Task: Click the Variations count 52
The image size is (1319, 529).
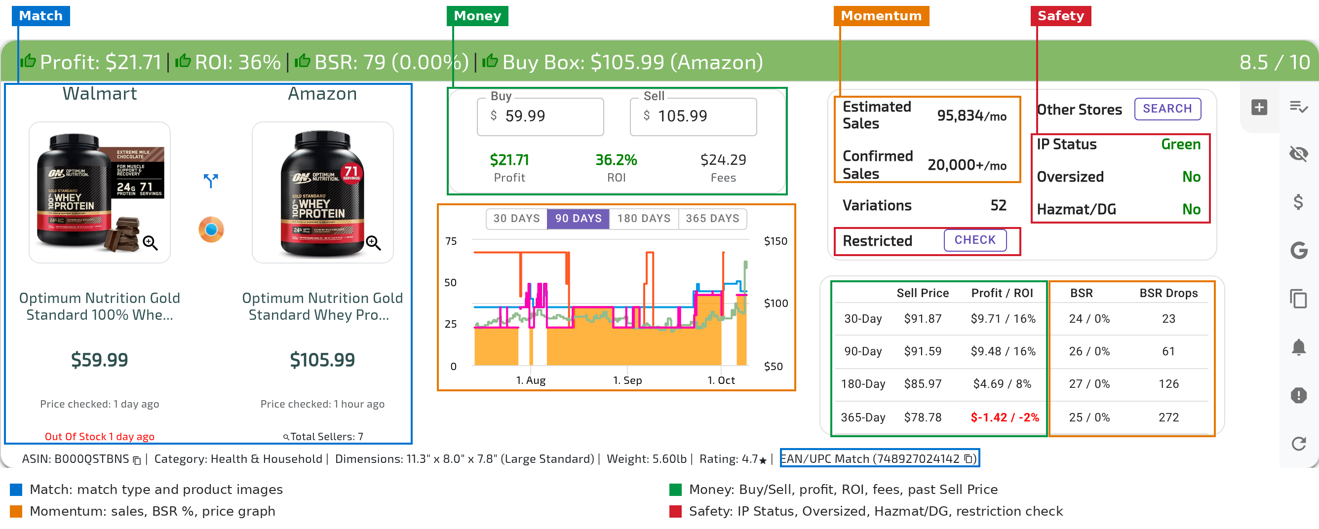Action: coord(998,205)
